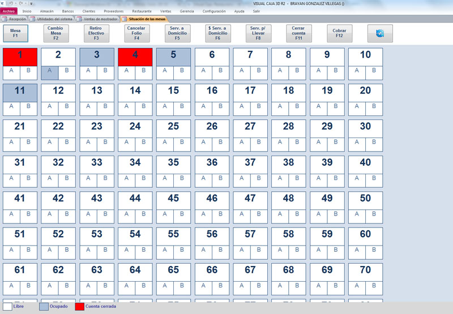Screen dimensions: 453x314
Task: Click the Cobrar F12 button
Action: (339, 33)
